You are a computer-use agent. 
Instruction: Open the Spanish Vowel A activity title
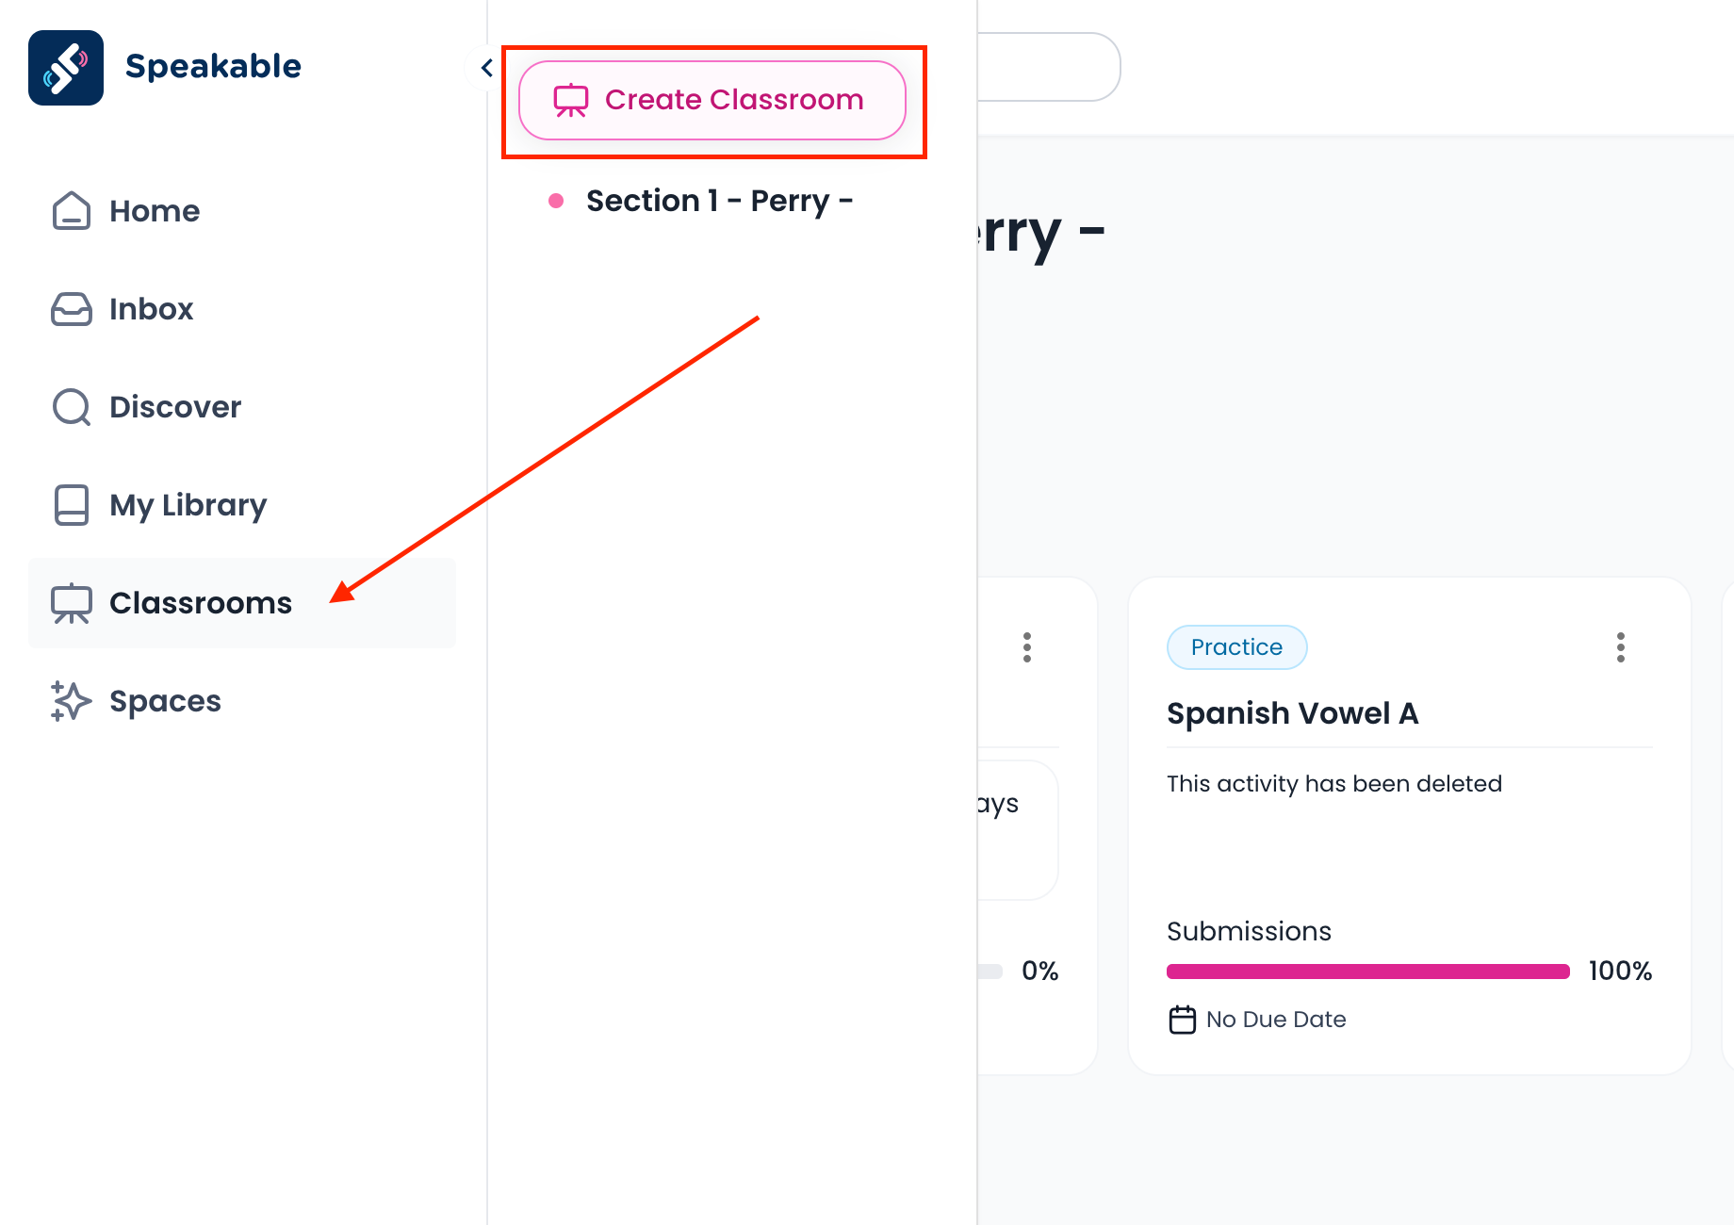(x=1292, y=713)
